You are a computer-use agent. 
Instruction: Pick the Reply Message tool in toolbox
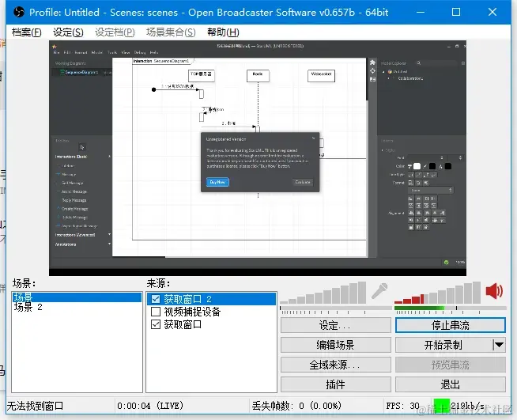coord(74,200)
